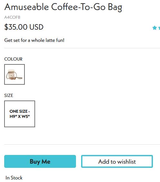Click the In Stock status text
Viewport: 160px width, 182px height.
(14, 178)
